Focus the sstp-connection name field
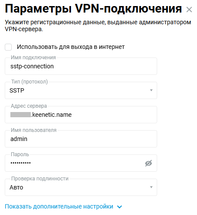 click(81, 66)
